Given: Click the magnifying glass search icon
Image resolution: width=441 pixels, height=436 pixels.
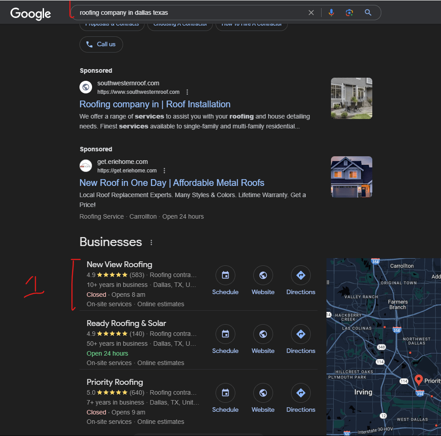Looking at the screenshot, I should 368,13.
